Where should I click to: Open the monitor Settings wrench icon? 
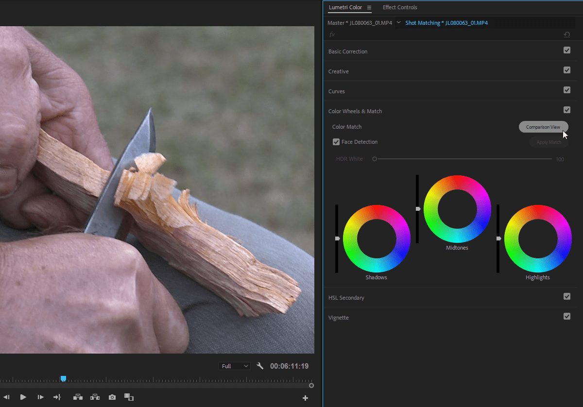click(x=260, y=365)
